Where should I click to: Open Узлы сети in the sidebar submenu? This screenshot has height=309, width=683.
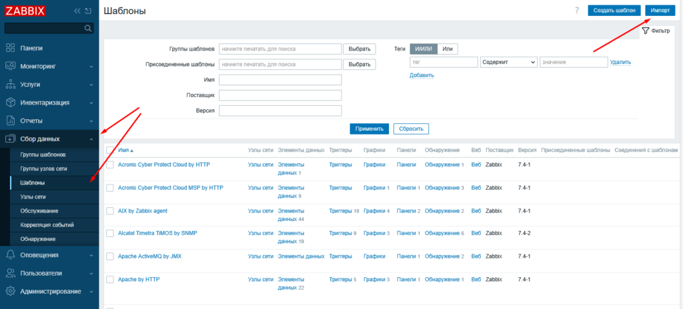pyautogui.click(x=34, y=197)
